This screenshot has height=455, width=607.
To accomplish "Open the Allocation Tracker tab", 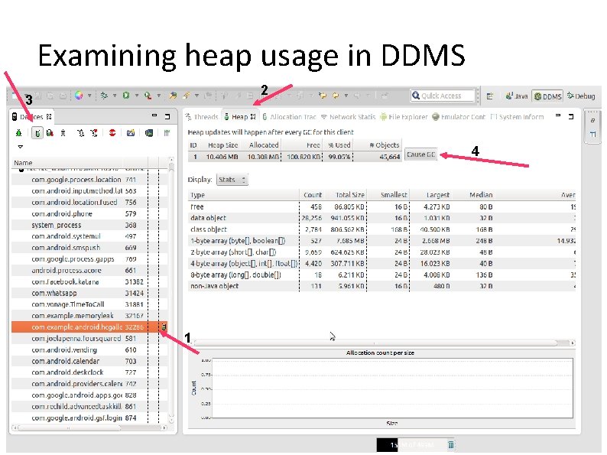I will coord(289,116).
